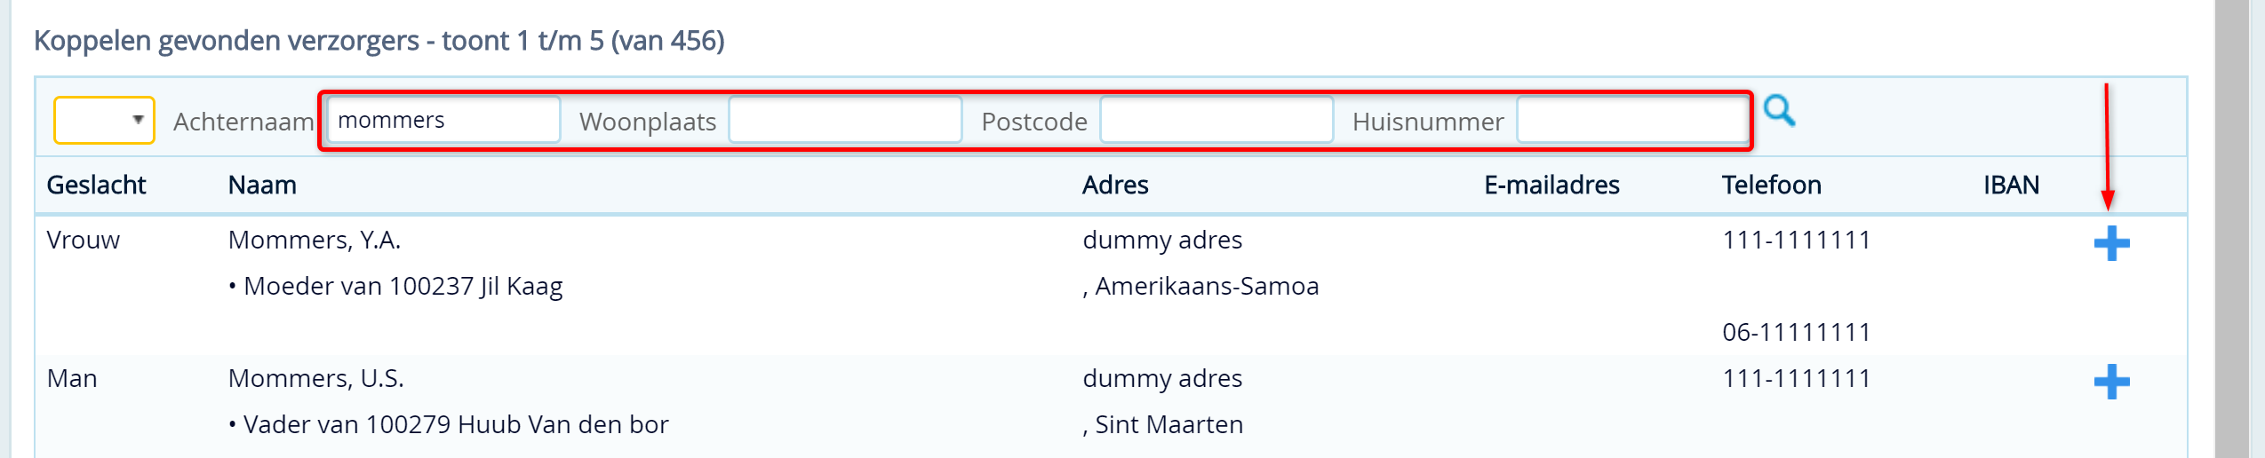Add Mommers, Y.A. with plus icon
The image size is (2265, 458).
2111,243
